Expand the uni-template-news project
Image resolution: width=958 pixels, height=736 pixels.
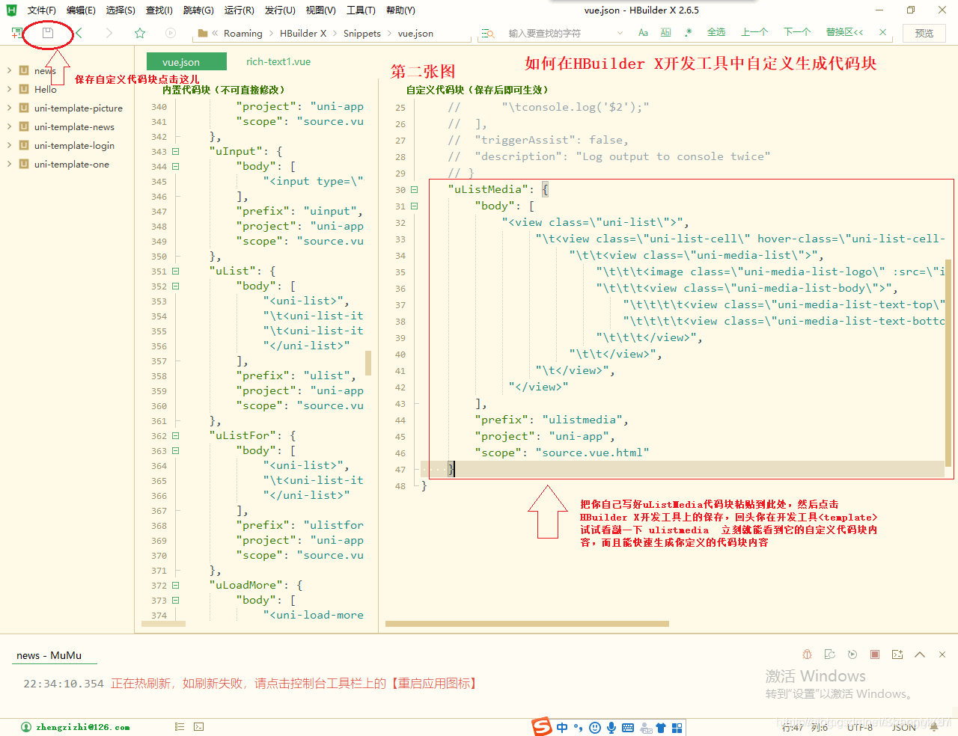click(x=9, y=126)
